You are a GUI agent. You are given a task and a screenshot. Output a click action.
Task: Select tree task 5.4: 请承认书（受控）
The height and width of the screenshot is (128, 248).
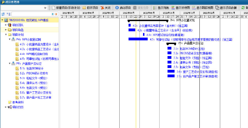coord(34,83)
